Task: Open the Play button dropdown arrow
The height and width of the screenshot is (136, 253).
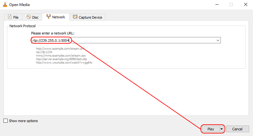Action: coord(222,129)
